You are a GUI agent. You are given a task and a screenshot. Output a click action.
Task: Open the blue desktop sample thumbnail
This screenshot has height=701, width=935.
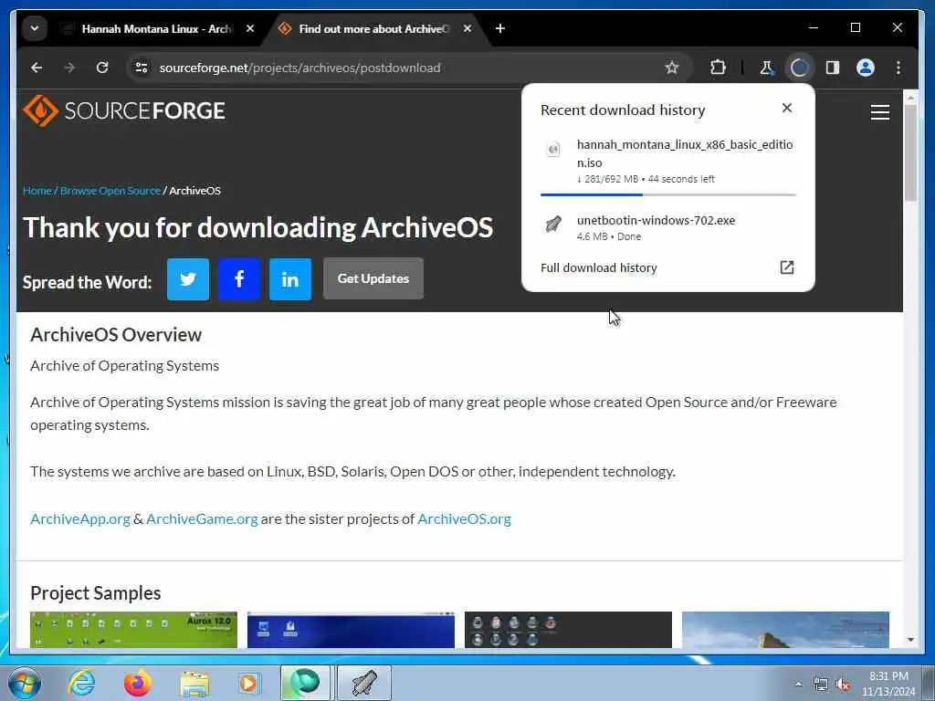tap(351, 630)
